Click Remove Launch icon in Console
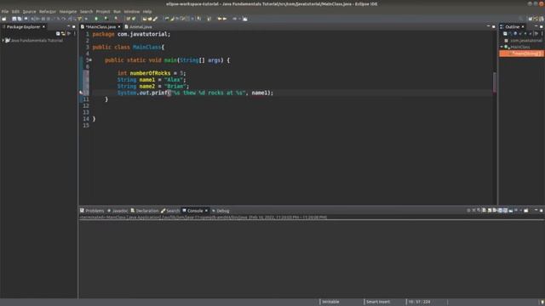The height and width of the screenshot is (306, 545). 473,210
